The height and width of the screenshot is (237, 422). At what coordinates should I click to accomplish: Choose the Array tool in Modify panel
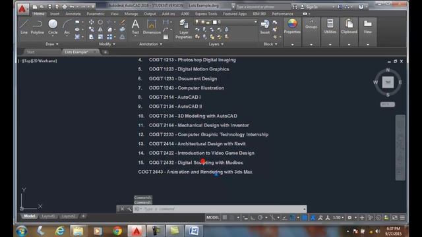[109, 37]
